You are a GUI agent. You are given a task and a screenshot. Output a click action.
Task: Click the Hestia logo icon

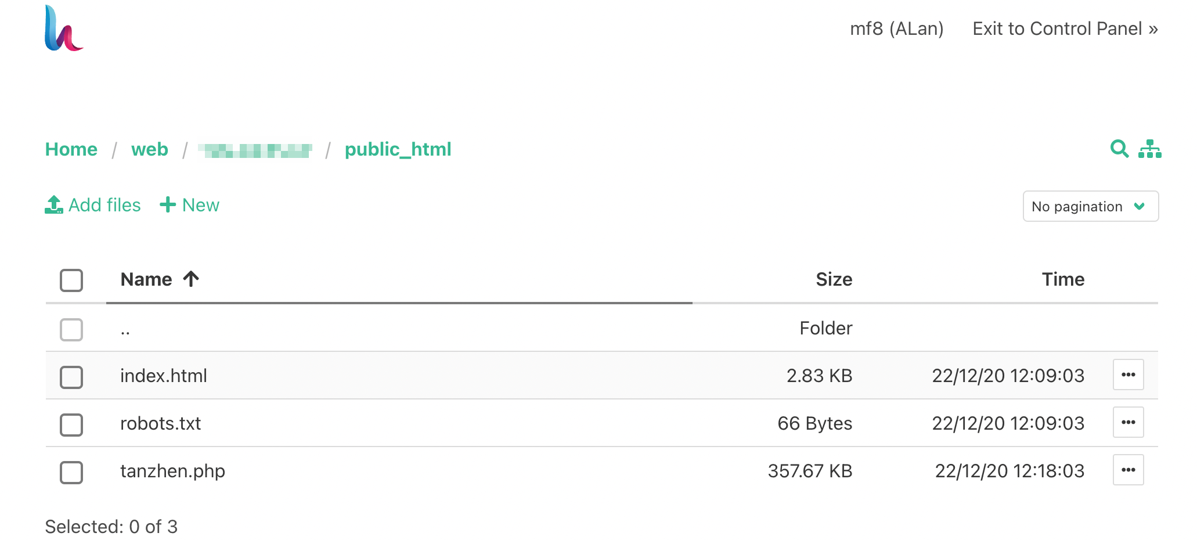pos(63,28)
